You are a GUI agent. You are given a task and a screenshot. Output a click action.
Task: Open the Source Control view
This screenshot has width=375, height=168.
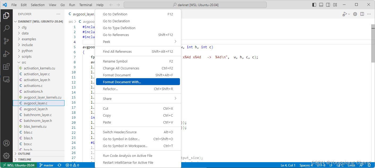click(6, 41)
